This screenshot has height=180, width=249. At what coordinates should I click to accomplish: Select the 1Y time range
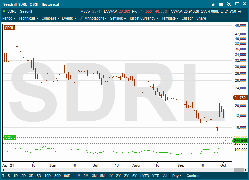(x=110, y=176)
